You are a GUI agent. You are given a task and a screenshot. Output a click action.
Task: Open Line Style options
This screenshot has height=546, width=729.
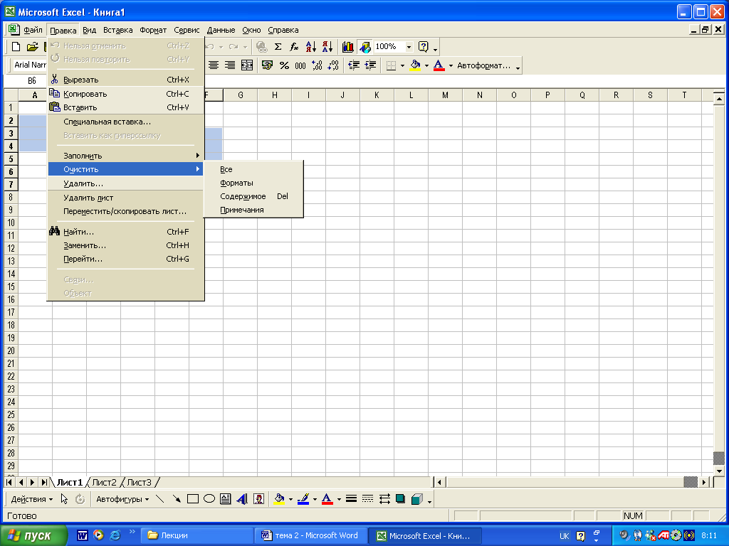pos(352,499)
